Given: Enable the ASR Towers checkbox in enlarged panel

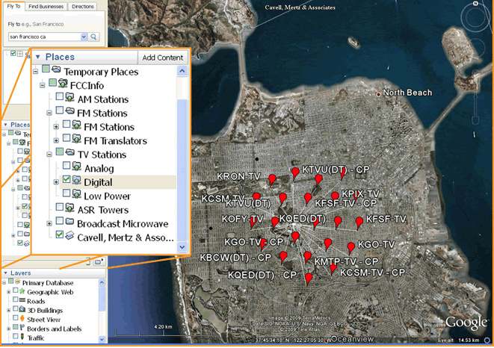Looking at the screenshot, I should (60, 207).
